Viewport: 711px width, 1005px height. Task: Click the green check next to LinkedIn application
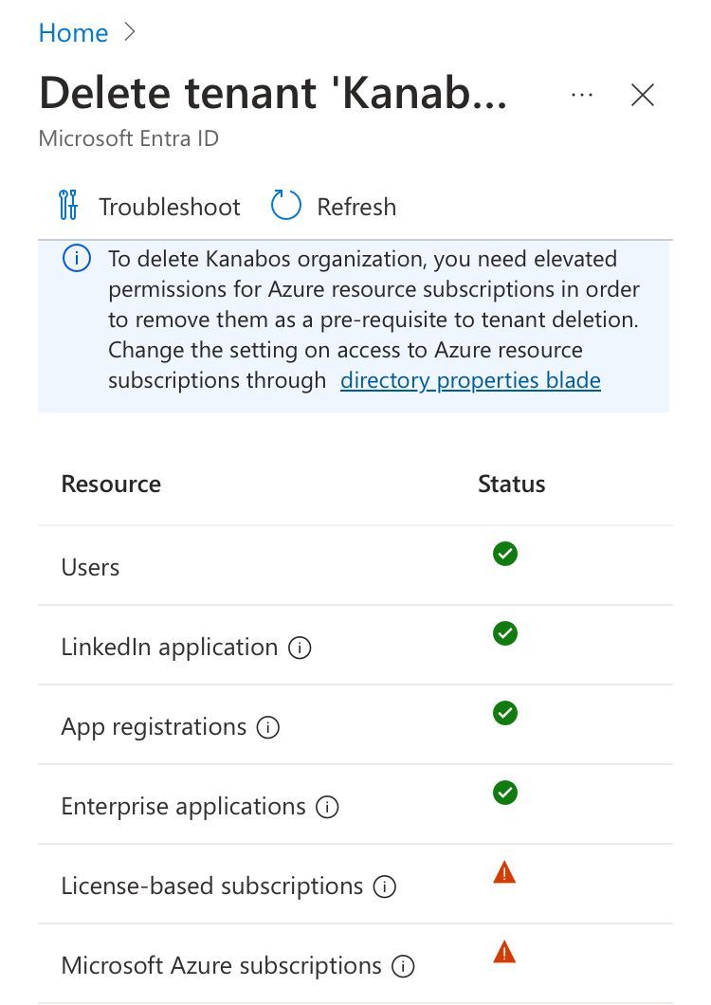click(504, 633)
